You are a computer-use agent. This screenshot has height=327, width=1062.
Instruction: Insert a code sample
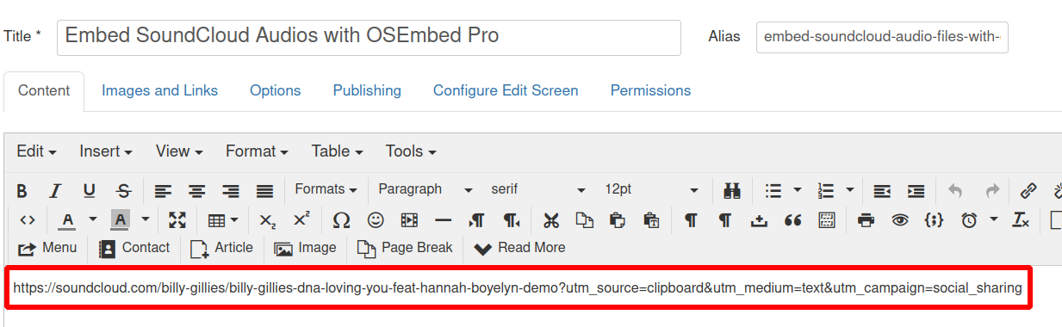pyautogui.click(x=934, y=220)
